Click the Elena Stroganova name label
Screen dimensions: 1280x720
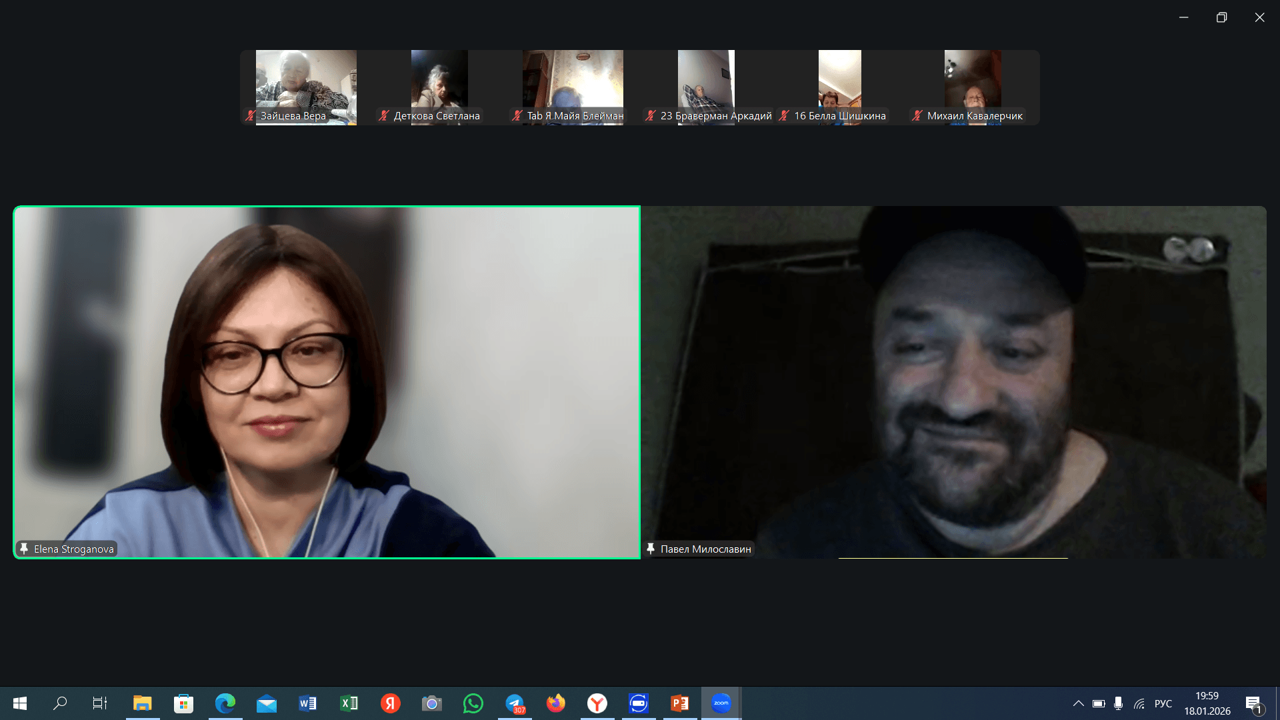pyautogui.click(x=73, y=549)
